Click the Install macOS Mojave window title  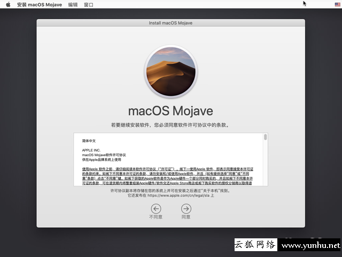[x=170, y=23]
